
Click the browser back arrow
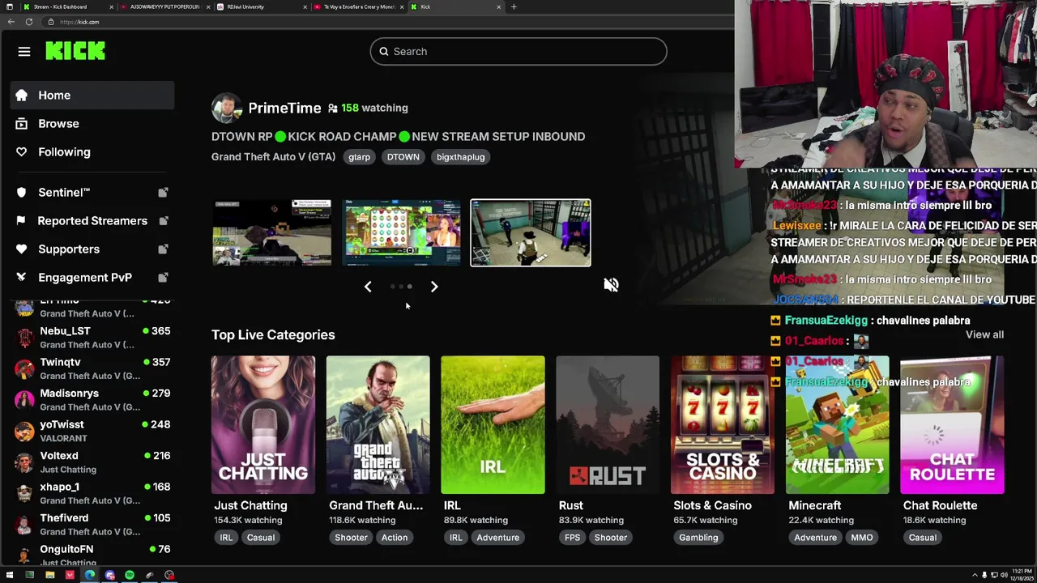pyautogui.click(x=11, y=22)
